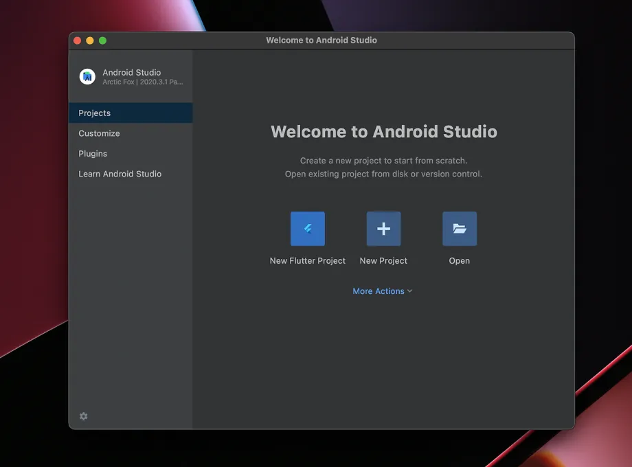
Task: Click the New Project plus icon
Action: pos(384,229)
